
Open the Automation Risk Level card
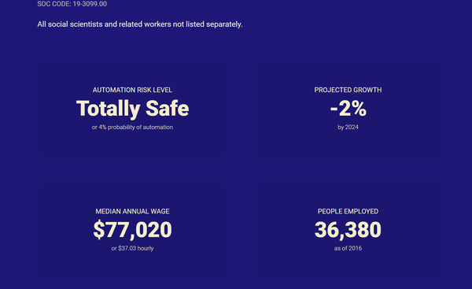(x=132, y=109)
